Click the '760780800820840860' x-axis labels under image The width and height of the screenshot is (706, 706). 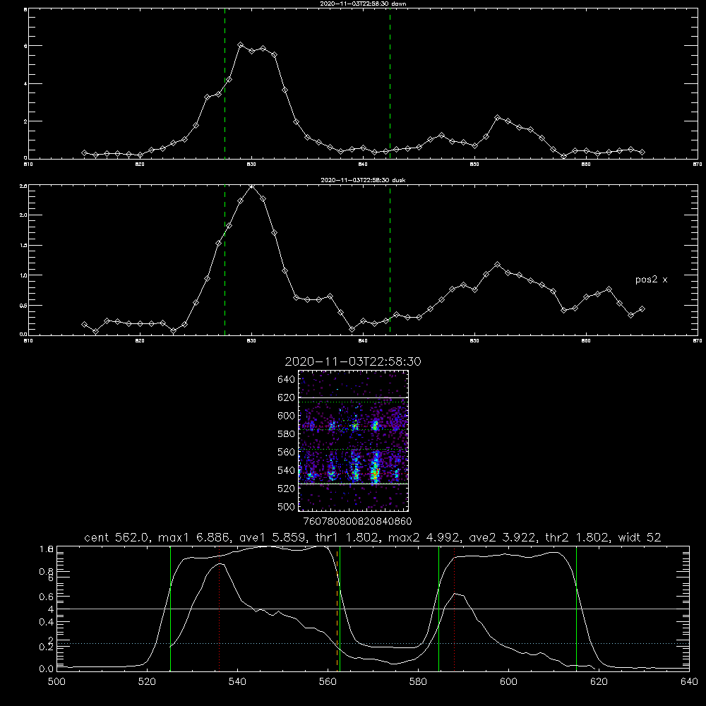[x=357, y=522]
